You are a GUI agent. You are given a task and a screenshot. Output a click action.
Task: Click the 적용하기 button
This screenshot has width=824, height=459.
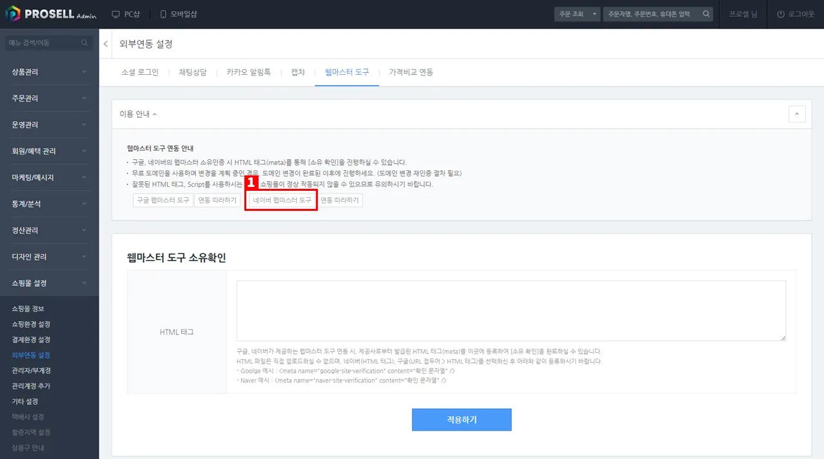[x=462, y=420]
